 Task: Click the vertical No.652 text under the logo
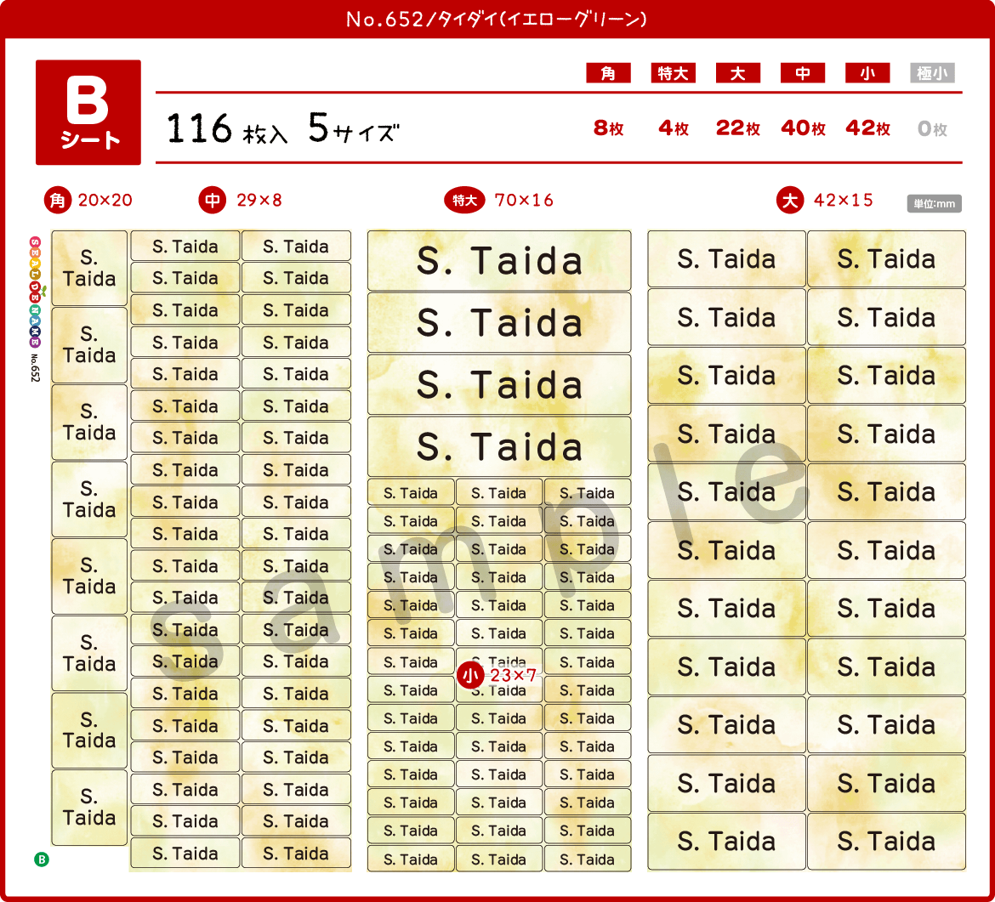tap(36, 368)
